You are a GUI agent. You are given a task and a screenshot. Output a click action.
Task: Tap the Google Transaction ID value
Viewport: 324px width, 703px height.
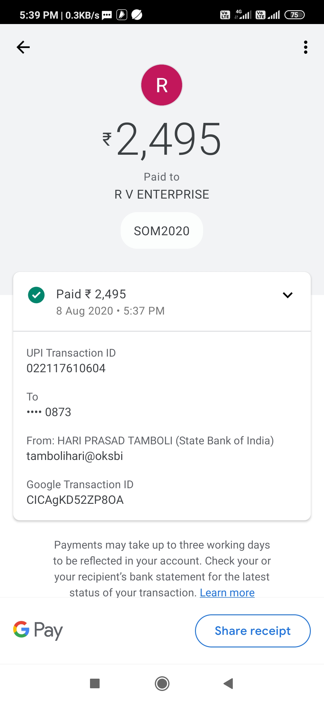75,500
